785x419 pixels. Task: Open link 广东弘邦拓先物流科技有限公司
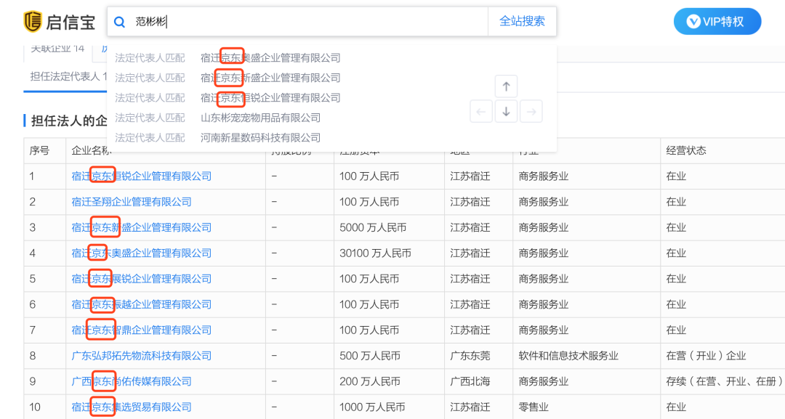tap(142, 356)
